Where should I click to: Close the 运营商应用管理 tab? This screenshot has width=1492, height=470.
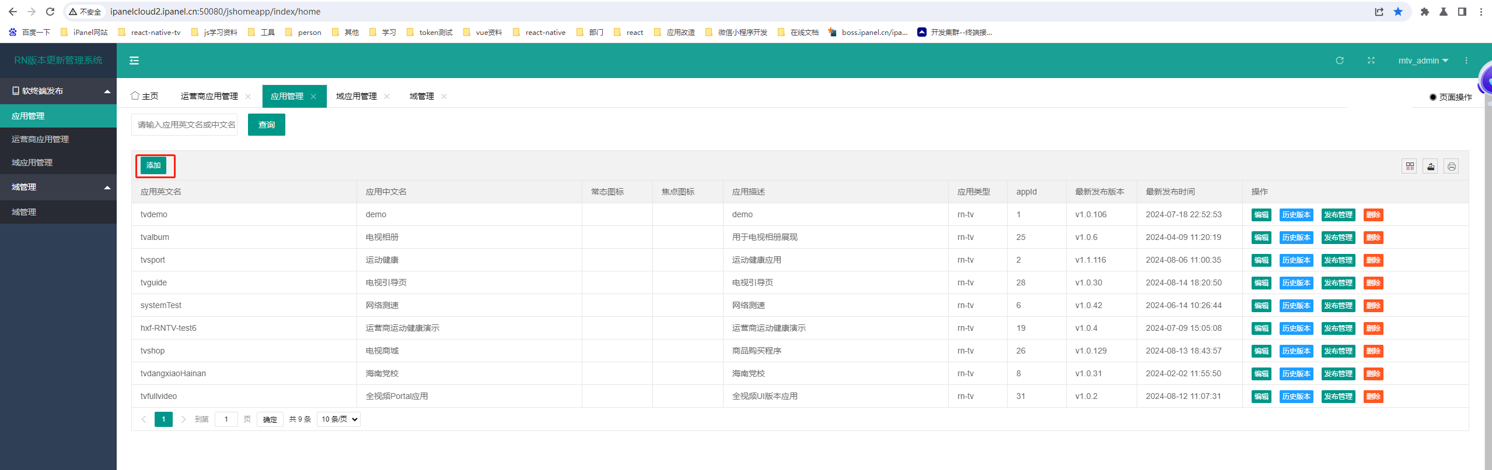248,97
